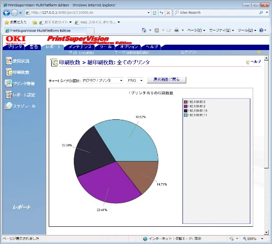Open 印刷枚数 in the sidebar
This screenshot has width=272, height=244.
coord(17,72)
